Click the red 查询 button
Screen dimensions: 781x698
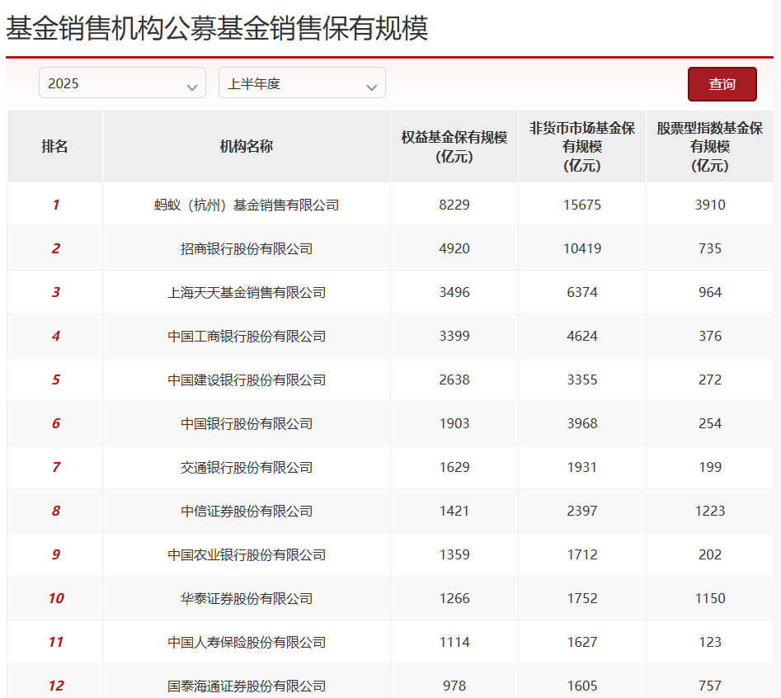[722, 84]
